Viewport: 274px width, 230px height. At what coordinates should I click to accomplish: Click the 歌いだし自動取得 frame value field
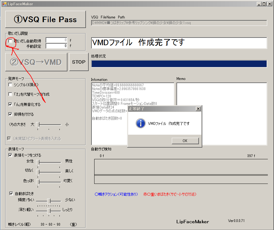56,40
